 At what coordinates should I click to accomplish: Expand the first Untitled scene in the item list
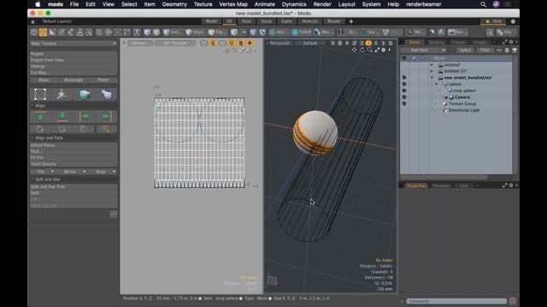pos(432,65)
